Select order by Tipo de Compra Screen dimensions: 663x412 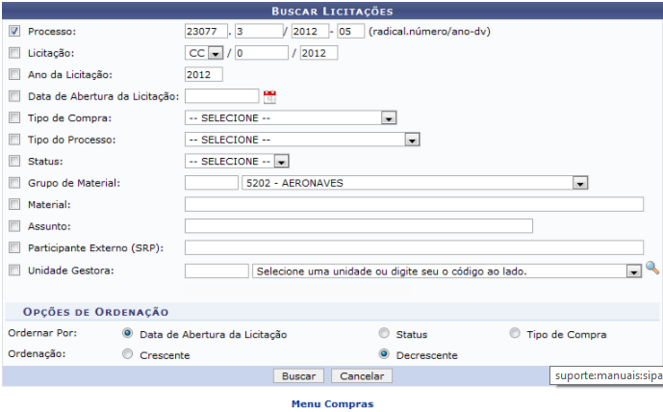tap(514, 334)
